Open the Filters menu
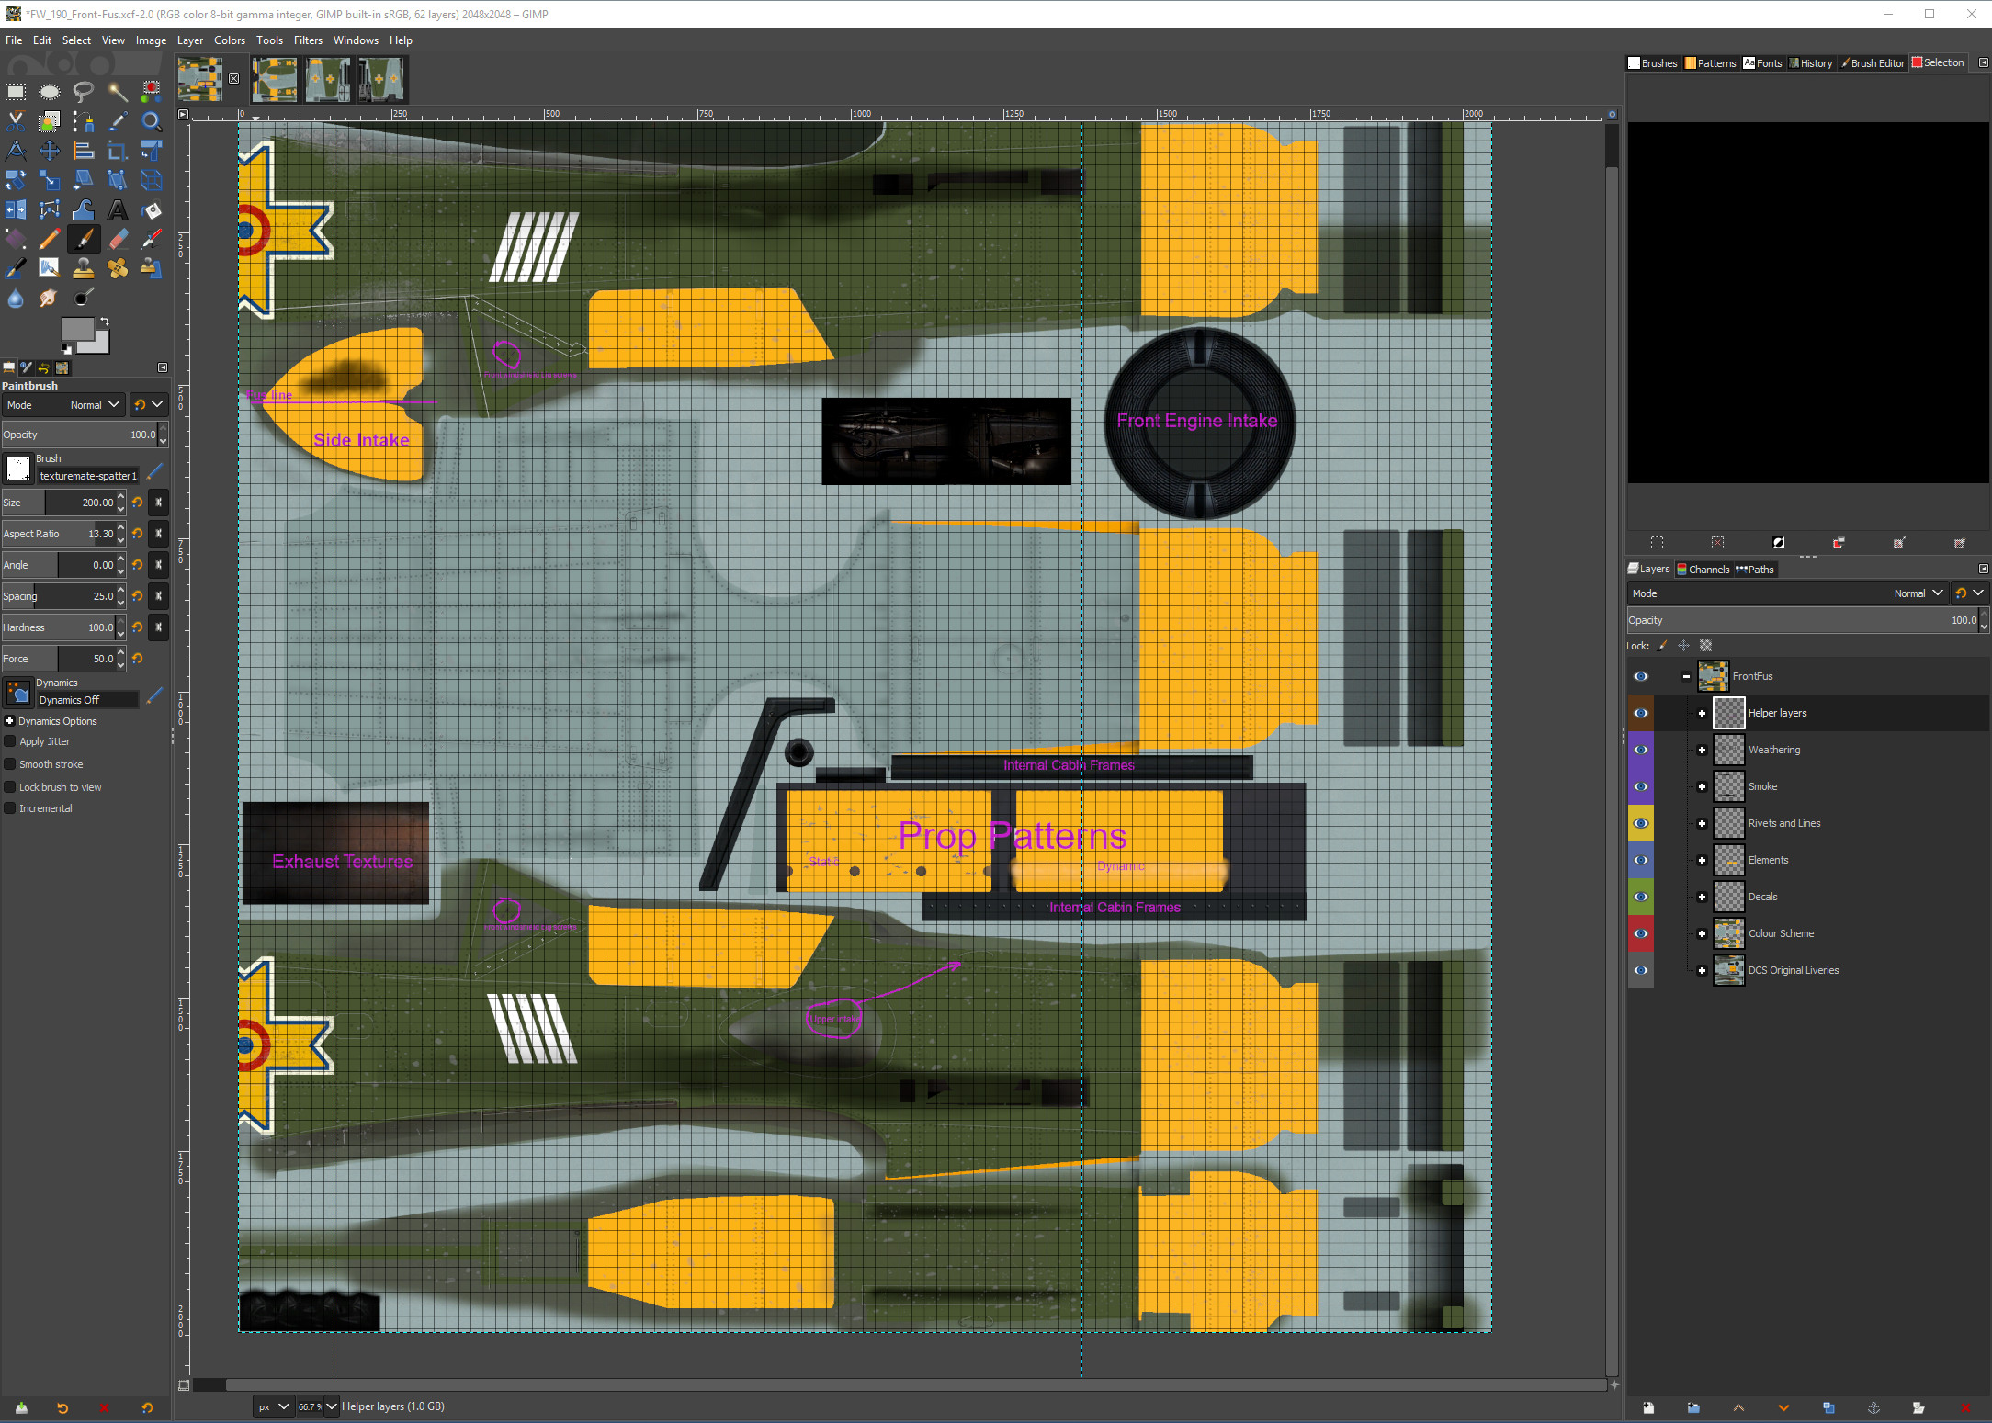This screenshot has height=1423, width=1992. [x=308, y=40]
